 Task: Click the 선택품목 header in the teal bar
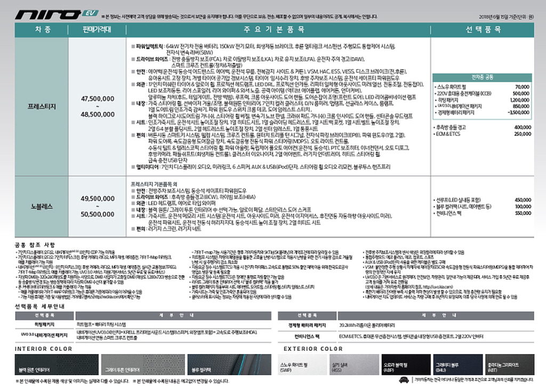pos(483,29)
